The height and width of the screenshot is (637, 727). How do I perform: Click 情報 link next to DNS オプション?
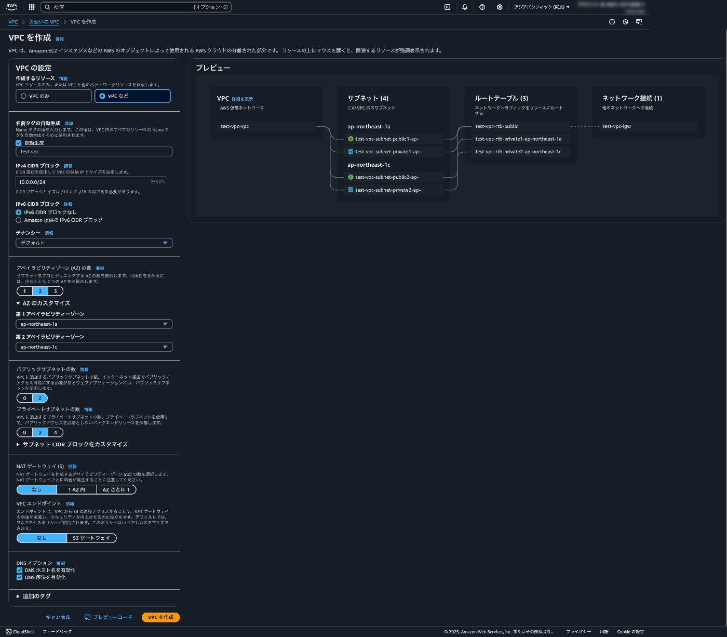click(61, 563)
